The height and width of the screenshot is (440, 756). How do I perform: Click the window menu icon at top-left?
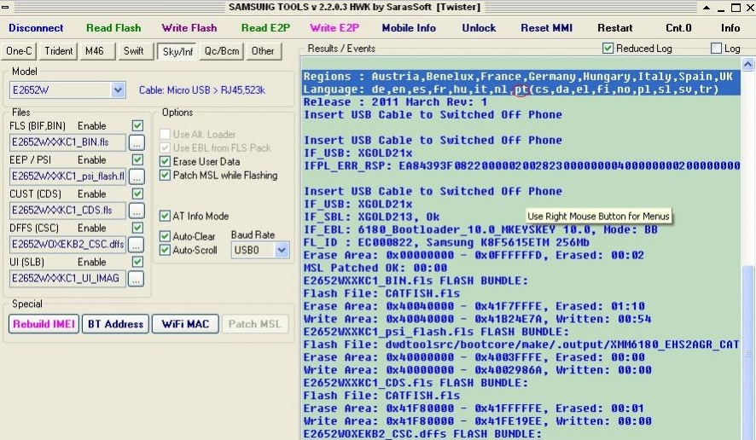coord(5,7)
